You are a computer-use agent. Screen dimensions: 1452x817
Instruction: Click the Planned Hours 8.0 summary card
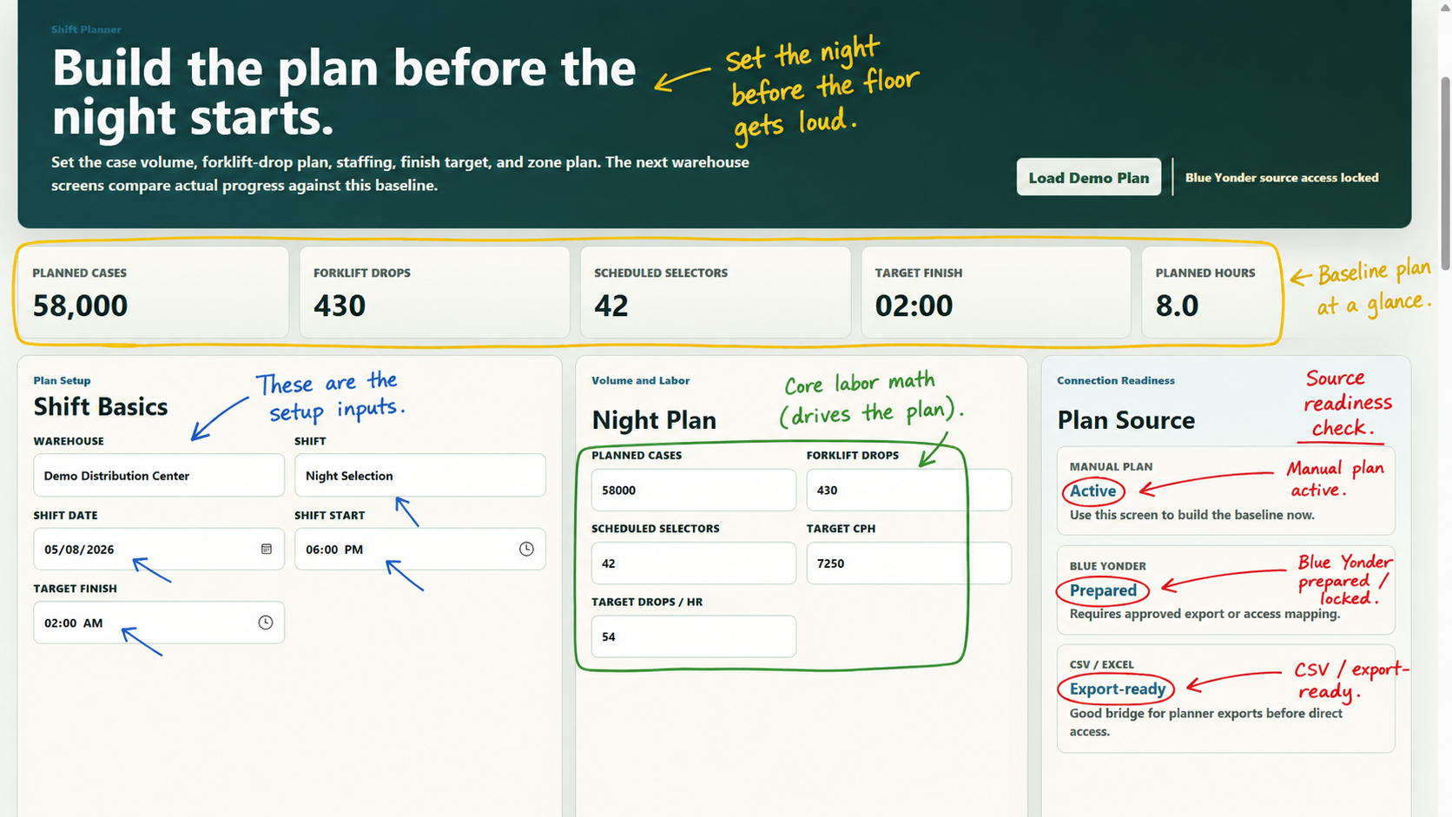coord(1210,292)
